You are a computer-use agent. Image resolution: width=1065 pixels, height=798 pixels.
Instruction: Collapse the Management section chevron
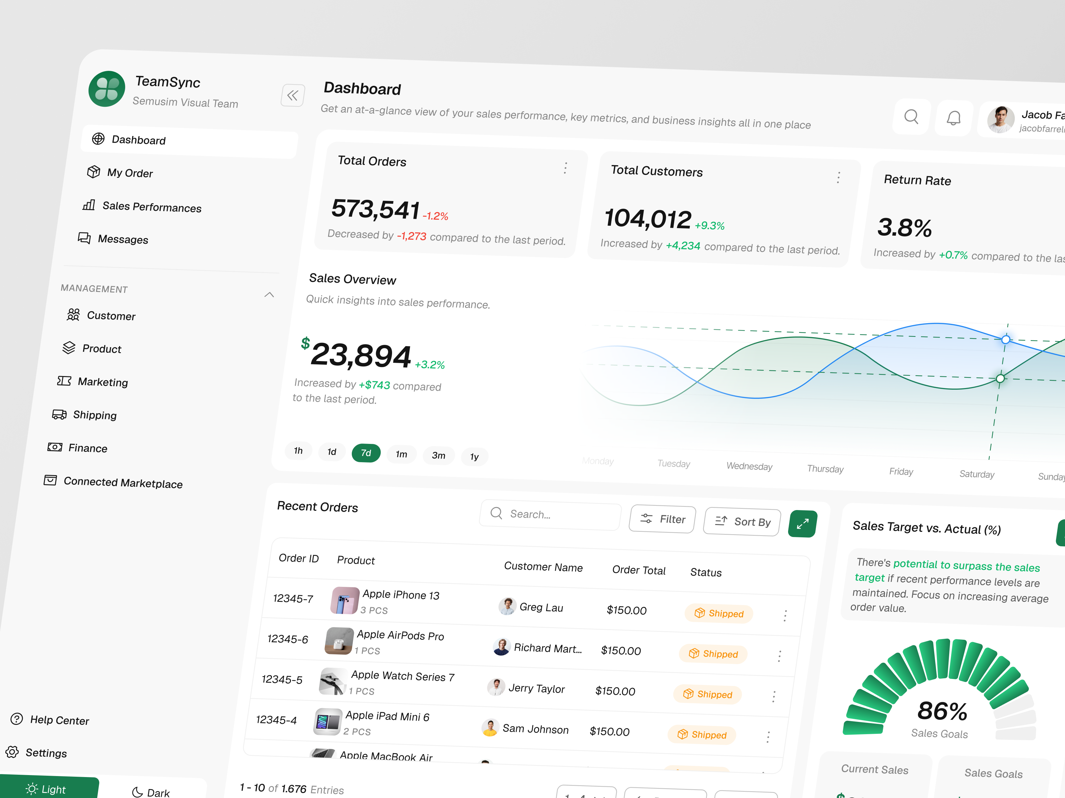click(269, 295)
